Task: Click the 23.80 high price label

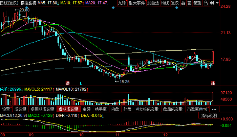Action: point(24,10)
